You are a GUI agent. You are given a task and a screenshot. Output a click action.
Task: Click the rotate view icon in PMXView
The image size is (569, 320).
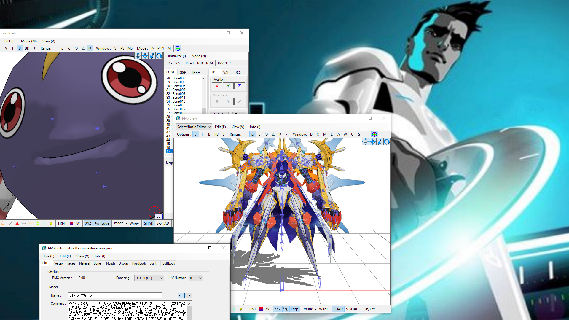coord(387,142)
